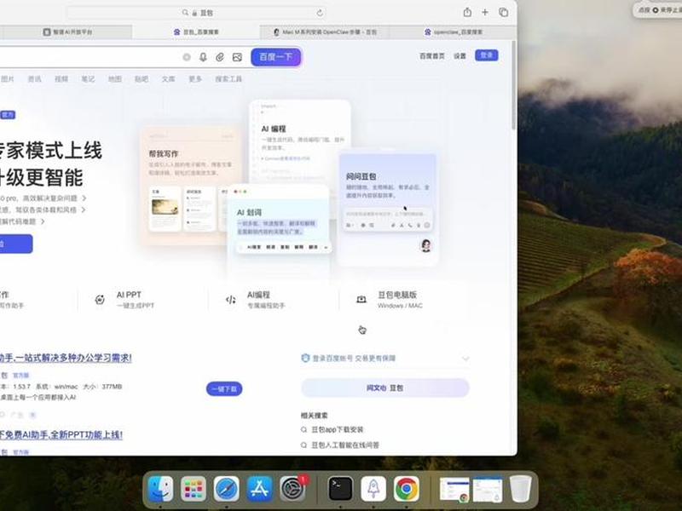Open image search via picture icon
The height and width of the screenshot is (511, 682).
[x=237, y=57]
